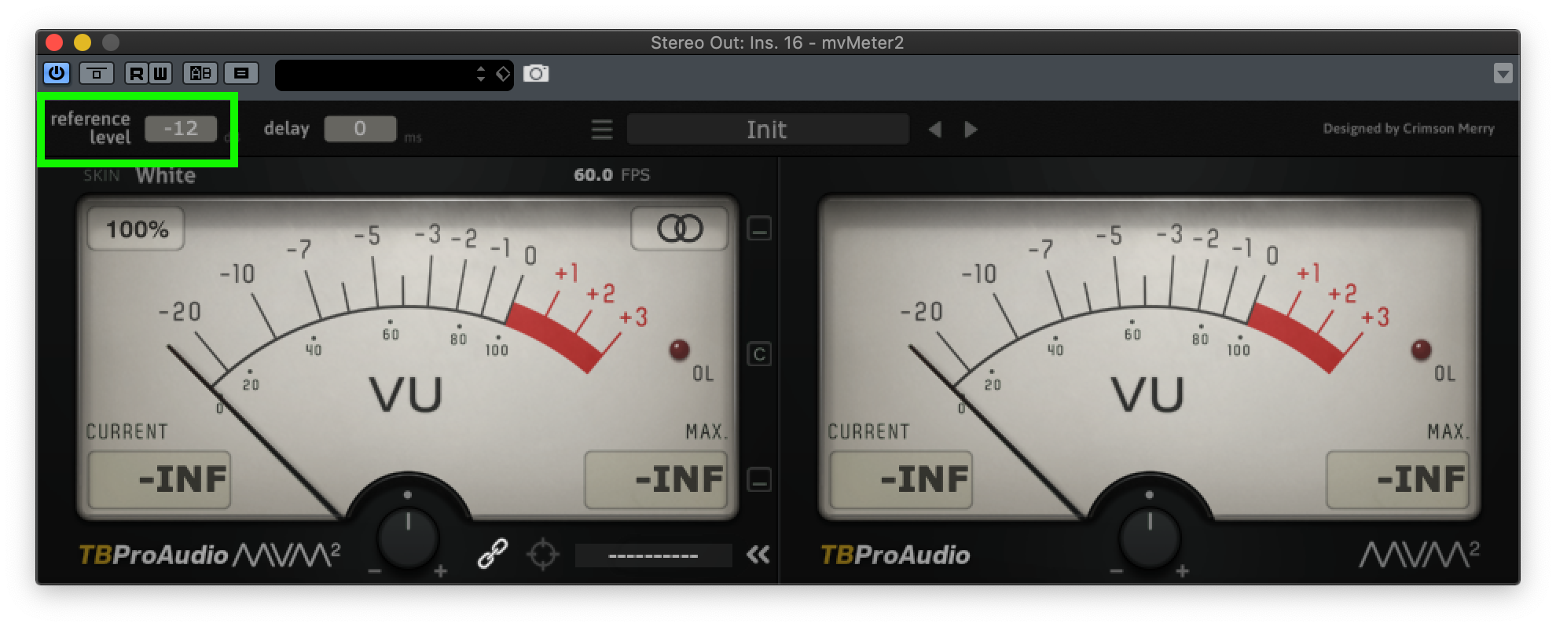The width and height of the screenshot is (1556, 627).
Task: Toggle the plugin power bypass button
Action: [x=57, y=74]
